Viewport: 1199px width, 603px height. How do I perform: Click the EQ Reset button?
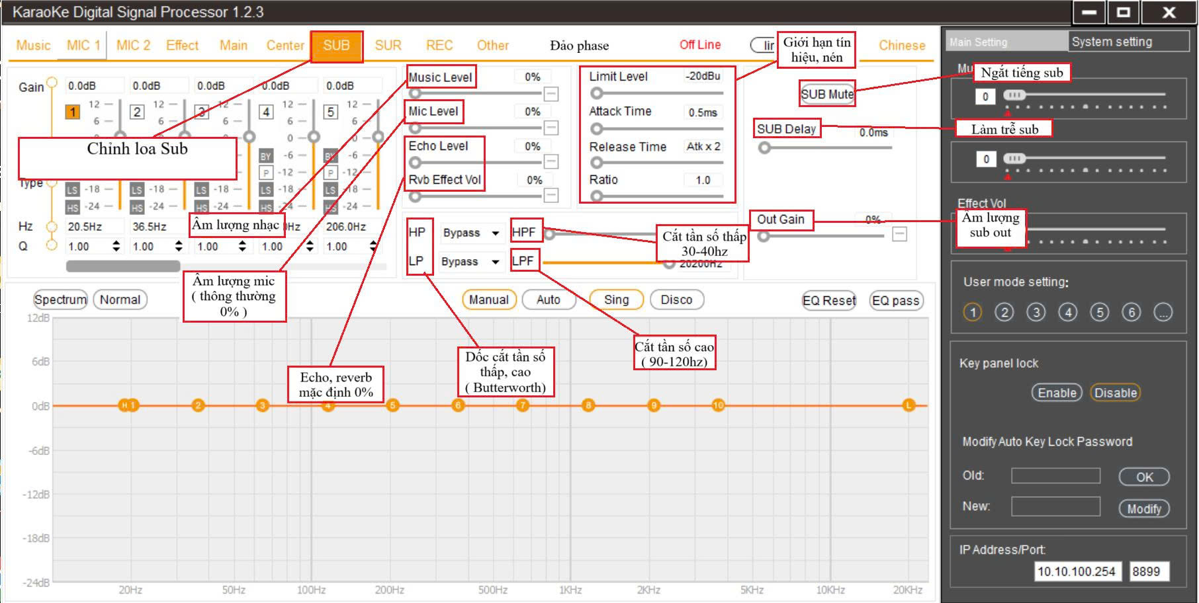click(x=829, y=300)
